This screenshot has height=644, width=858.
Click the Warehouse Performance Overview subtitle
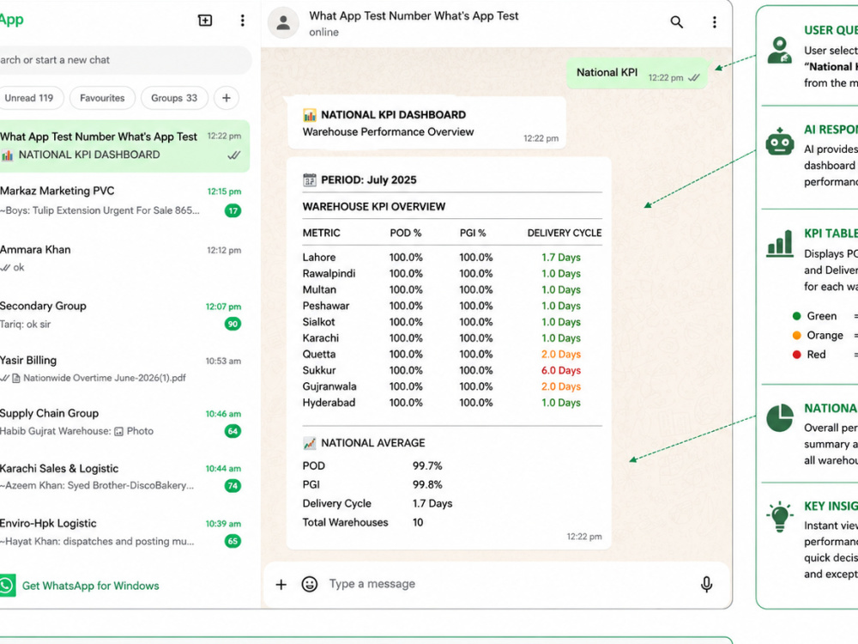388,132
